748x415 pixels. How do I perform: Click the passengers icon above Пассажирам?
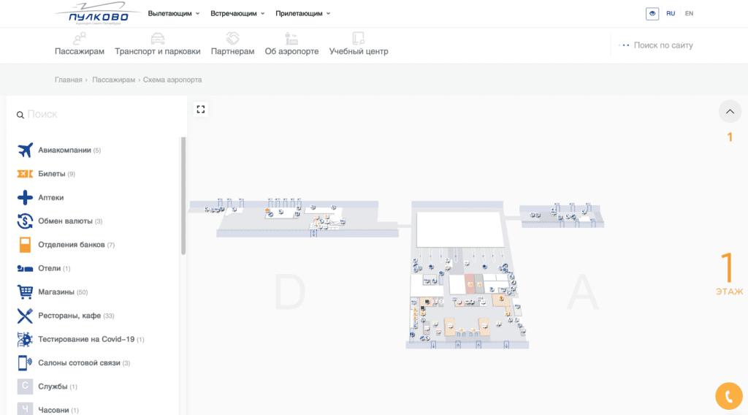pyautogui.click(x=79, y=38)
